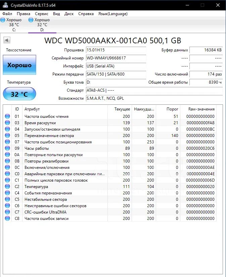
Task: Select row 'Частота ошибок чтения'
Action: 110,116
